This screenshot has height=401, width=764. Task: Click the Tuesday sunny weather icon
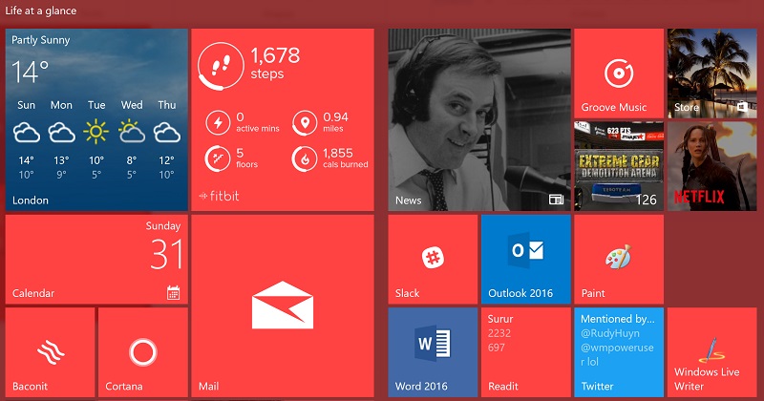pos(96,132)
